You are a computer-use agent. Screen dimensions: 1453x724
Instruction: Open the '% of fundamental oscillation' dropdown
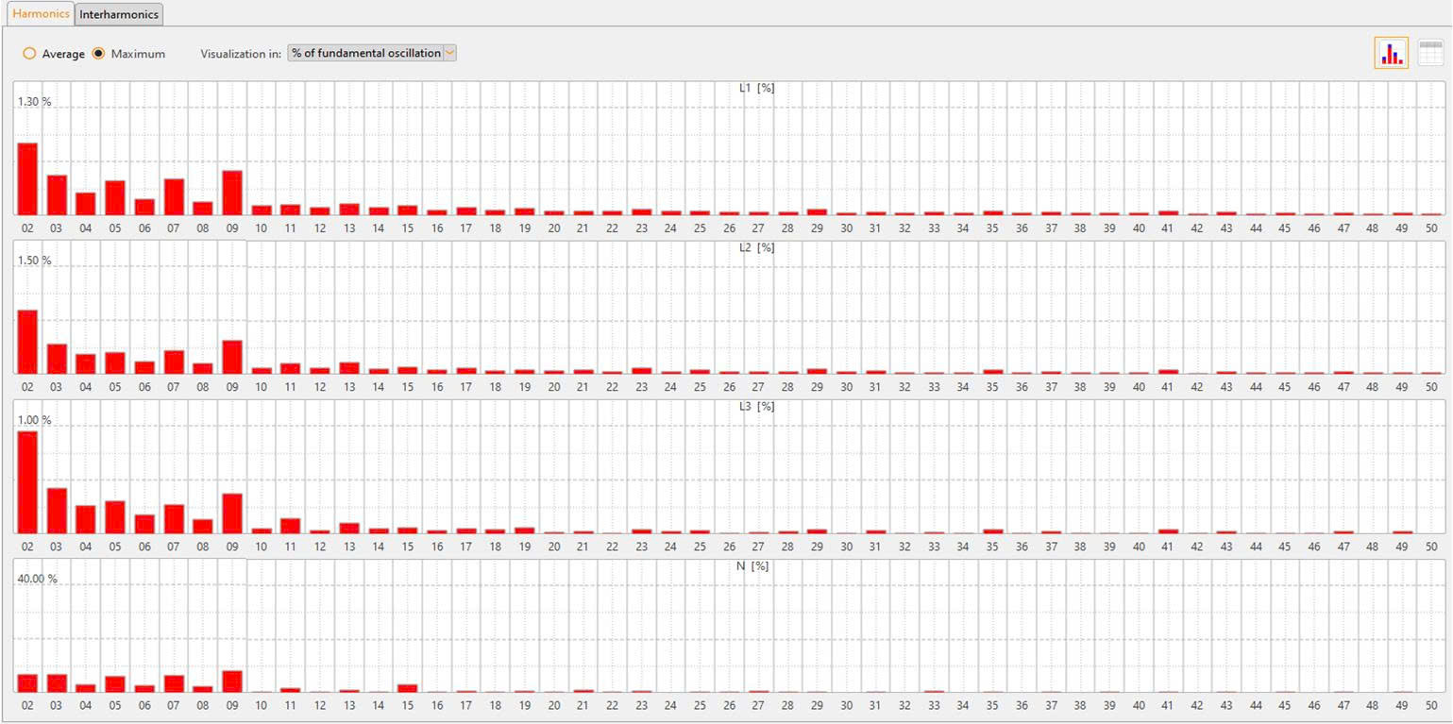tap(372, 53)
